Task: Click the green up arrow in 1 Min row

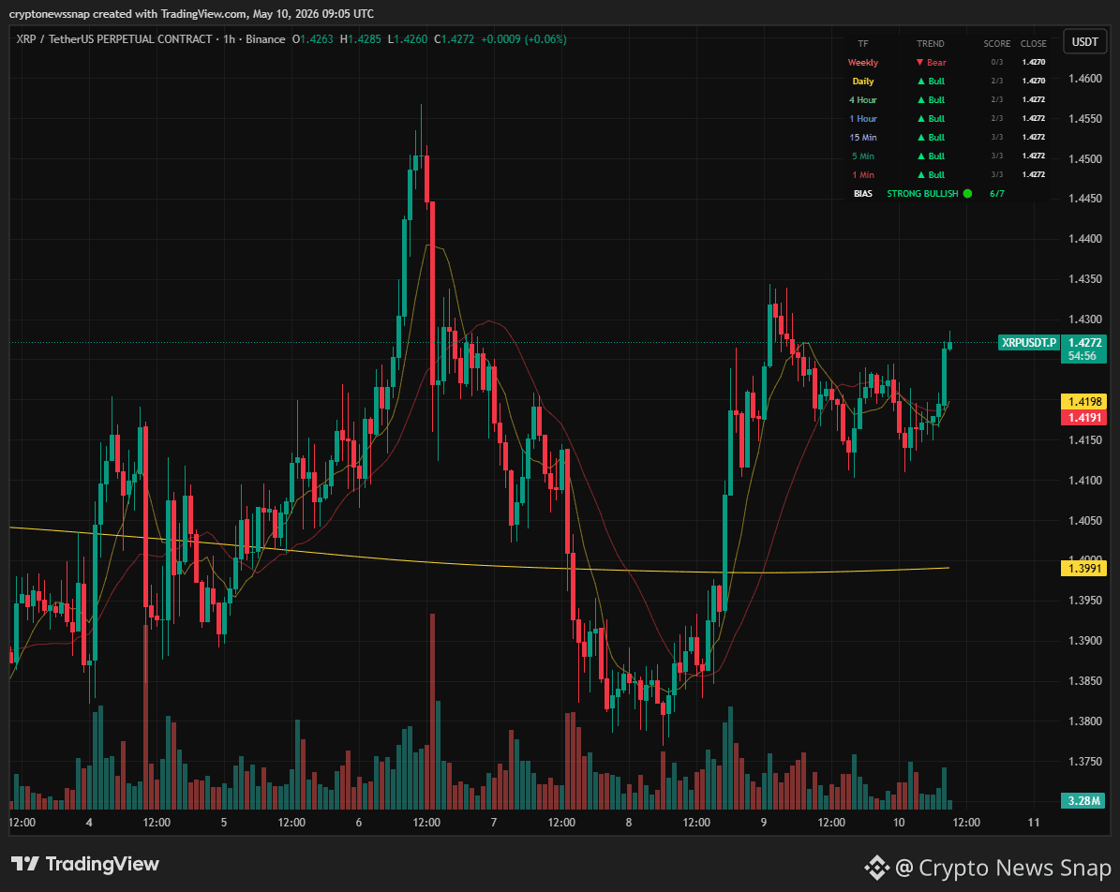Action: coord(920,175)
